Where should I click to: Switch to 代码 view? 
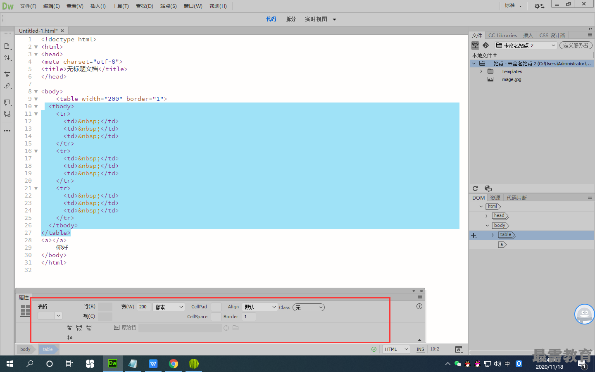[271, 19]
